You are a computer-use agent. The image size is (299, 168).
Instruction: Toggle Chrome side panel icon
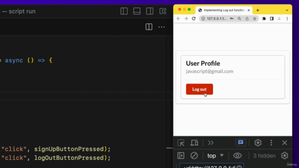tap(272, 19)
